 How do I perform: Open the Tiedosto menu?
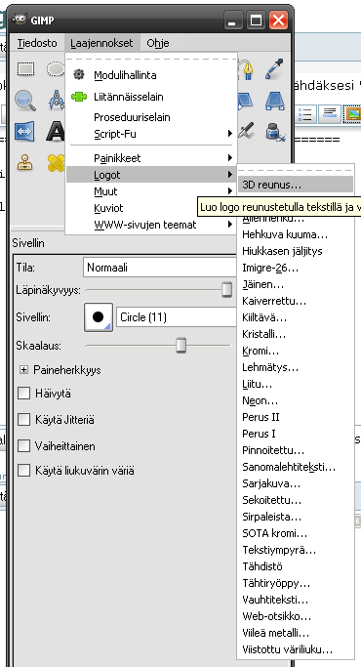click(37, 43)
